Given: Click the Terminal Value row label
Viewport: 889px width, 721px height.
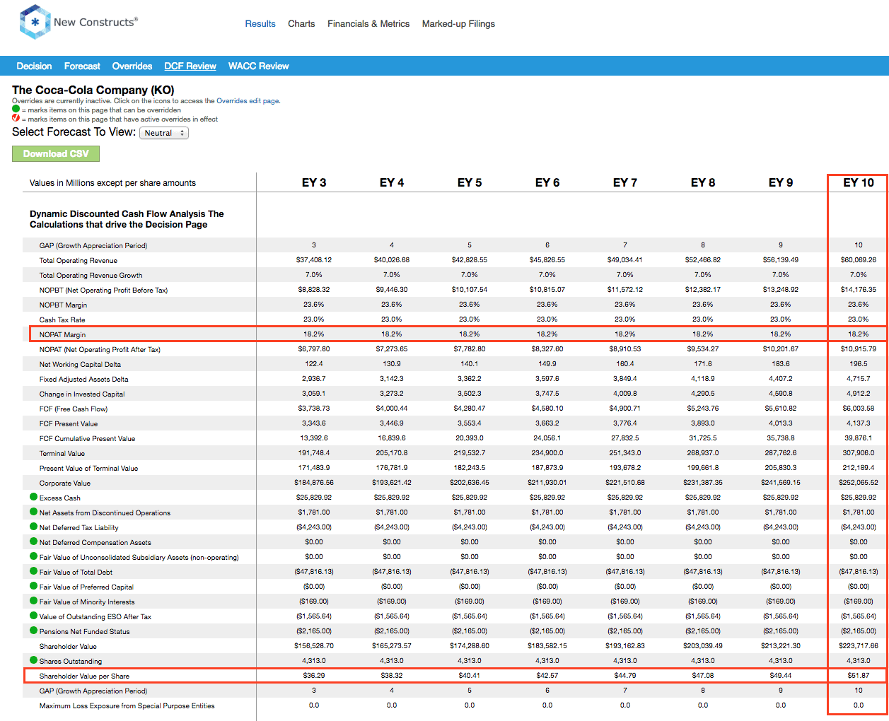Looking at the screenshot, I should coord(62,453).
